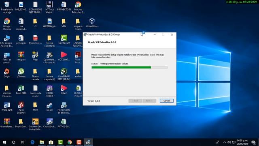259x146 pixels.
Task: Open the Muchas Peliculas Chrome shortcut
Action: (x=78, y=7)
